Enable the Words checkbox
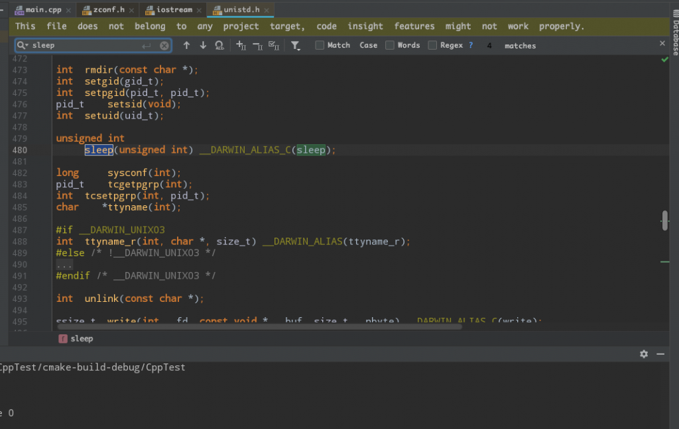Image resolution: width=679 pixels, height=429 pixels. point(390,45)
